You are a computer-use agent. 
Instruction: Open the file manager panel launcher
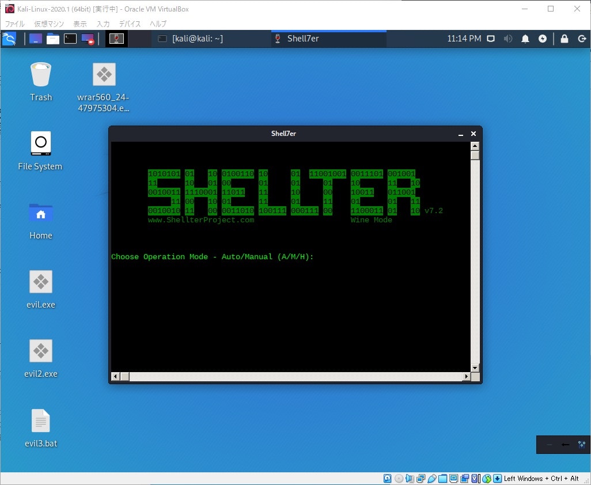coord(53,39)
